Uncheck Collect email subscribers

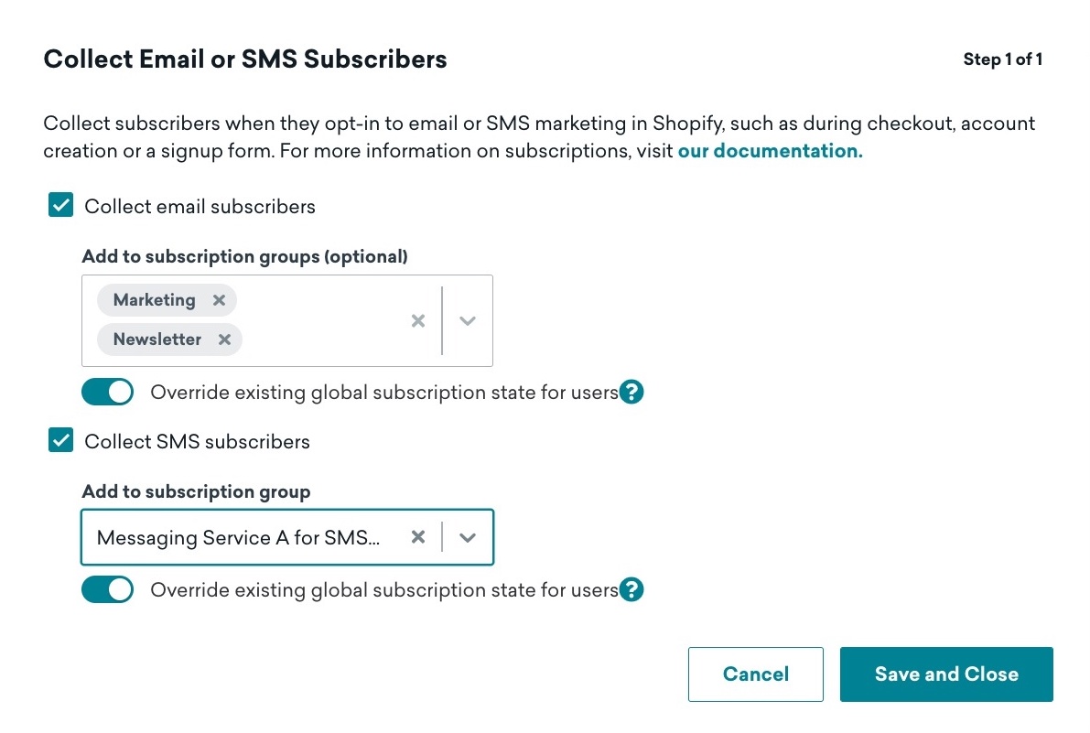pyautogui.click(x=60, y=206)
